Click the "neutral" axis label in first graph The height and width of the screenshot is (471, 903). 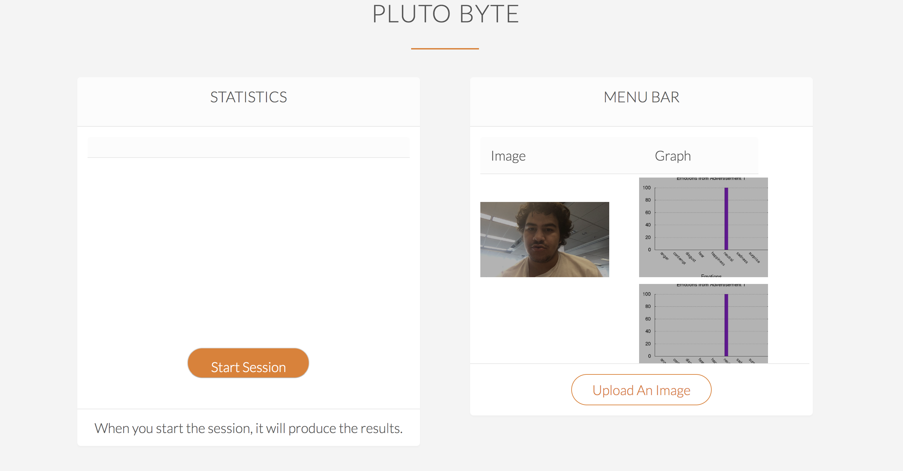tap(728, 257)
